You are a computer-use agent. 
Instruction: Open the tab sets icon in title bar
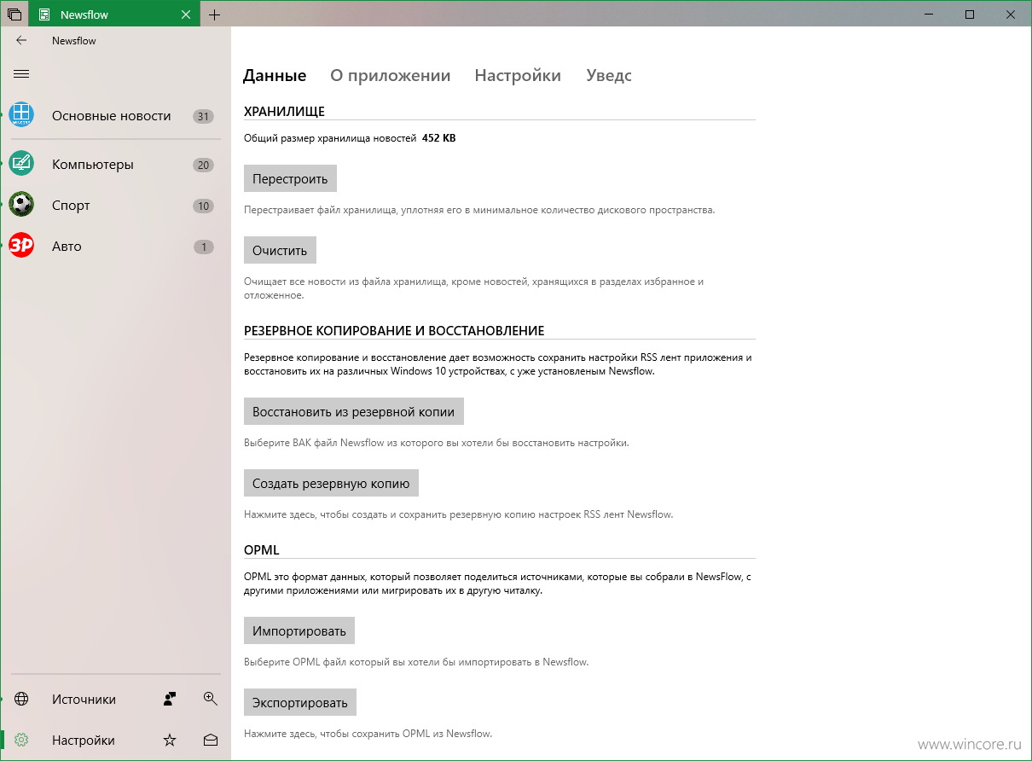tap(14, 15)
